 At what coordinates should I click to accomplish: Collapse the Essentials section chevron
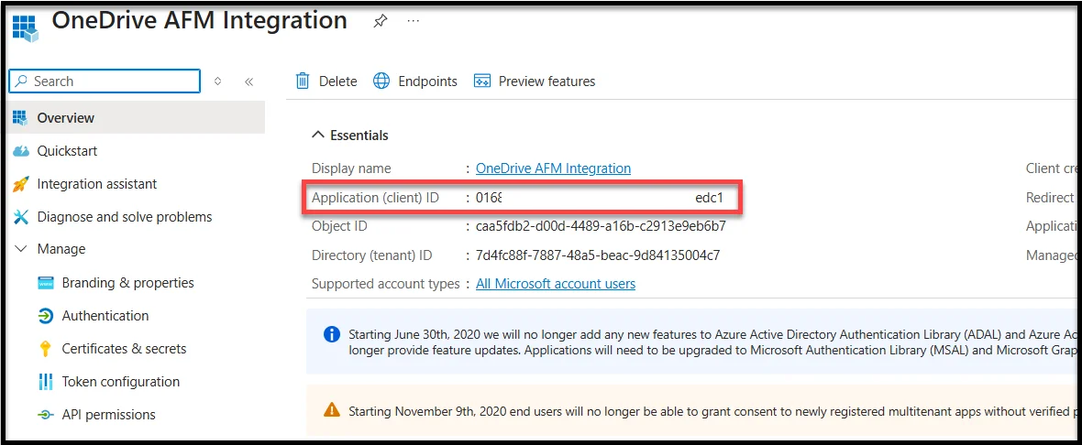318,135
